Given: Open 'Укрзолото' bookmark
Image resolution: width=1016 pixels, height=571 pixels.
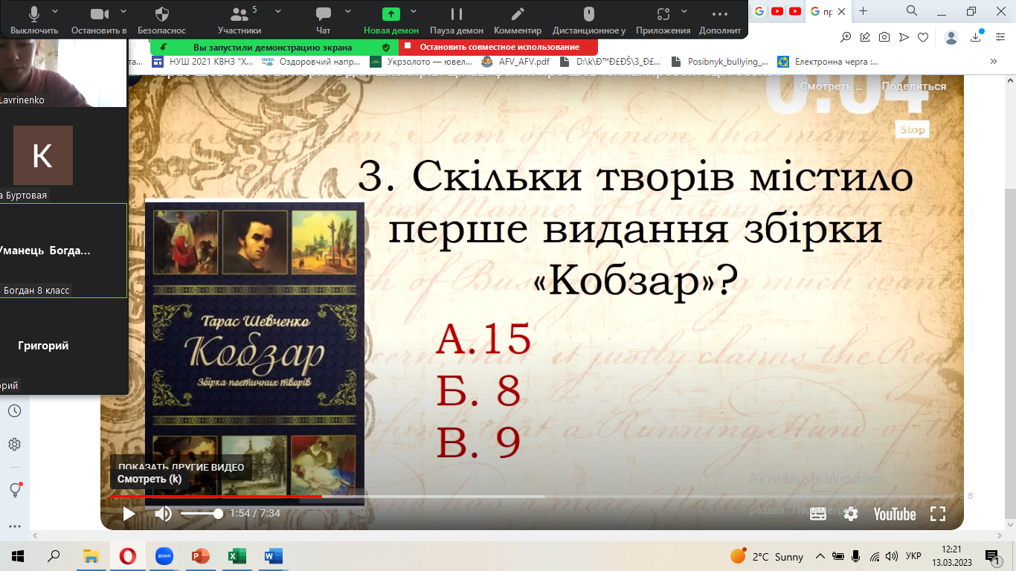Looking at the screenshot, I should point(422,62).
